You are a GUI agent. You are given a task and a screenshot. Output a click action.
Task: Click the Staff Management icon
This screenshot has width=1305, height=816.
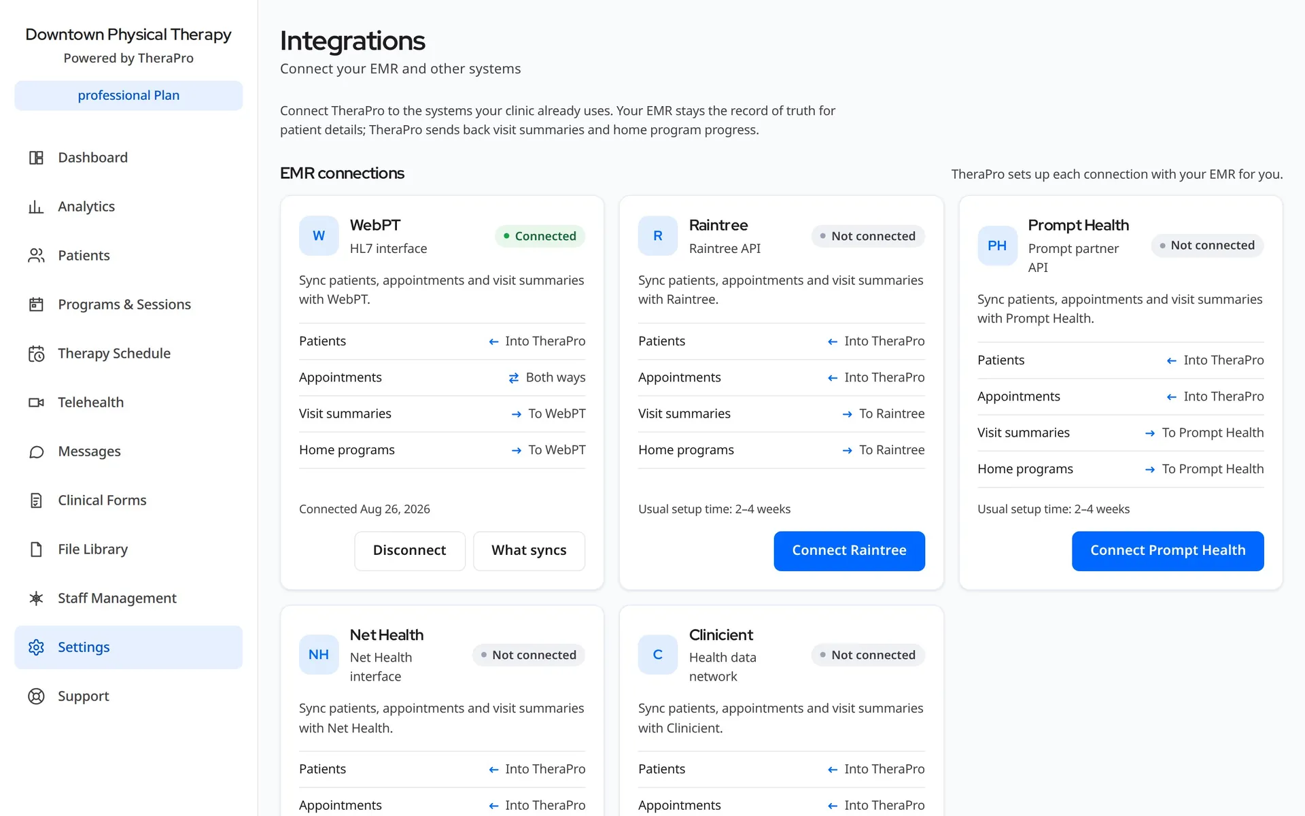pos(36,598)
